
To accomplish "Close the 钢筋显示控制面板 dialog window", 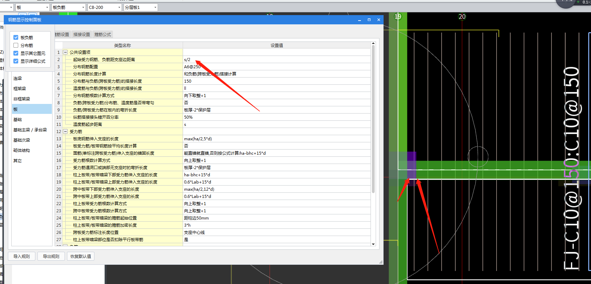I will point(379,20).
